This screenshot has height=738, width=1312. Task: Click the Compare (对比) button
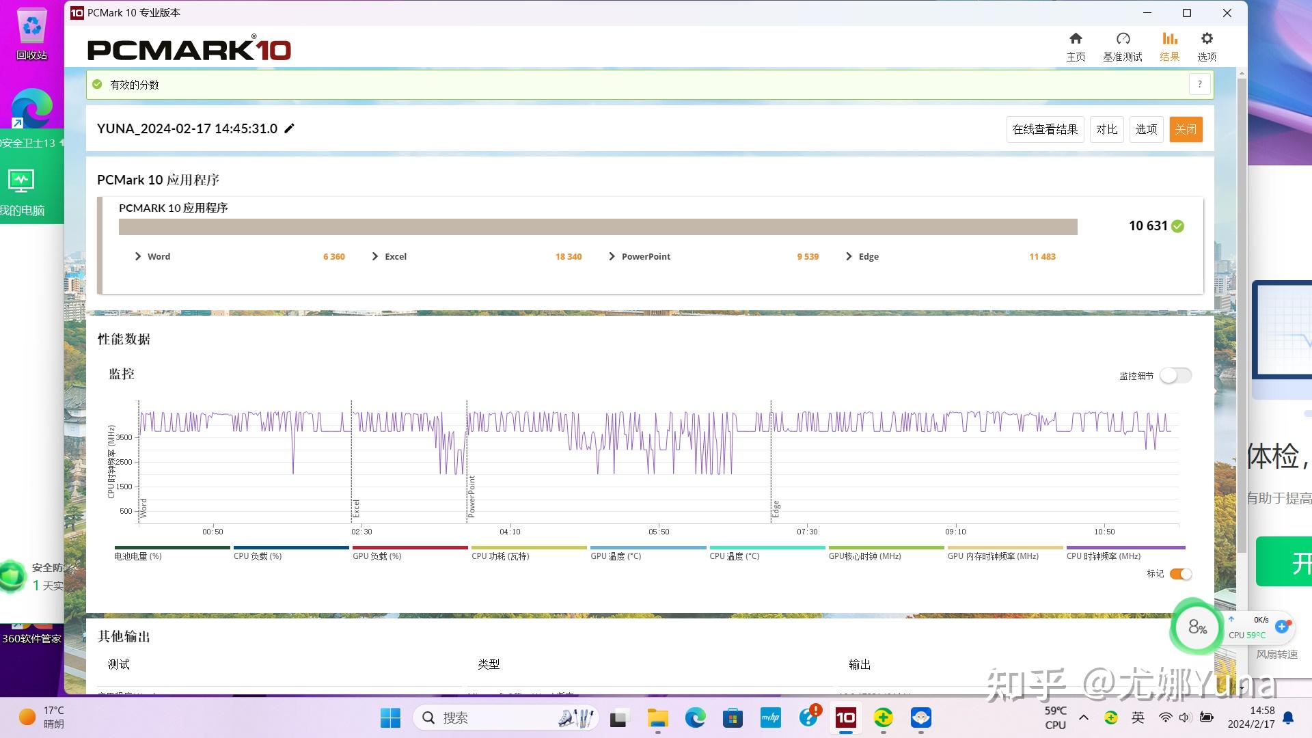point(1106,129)
